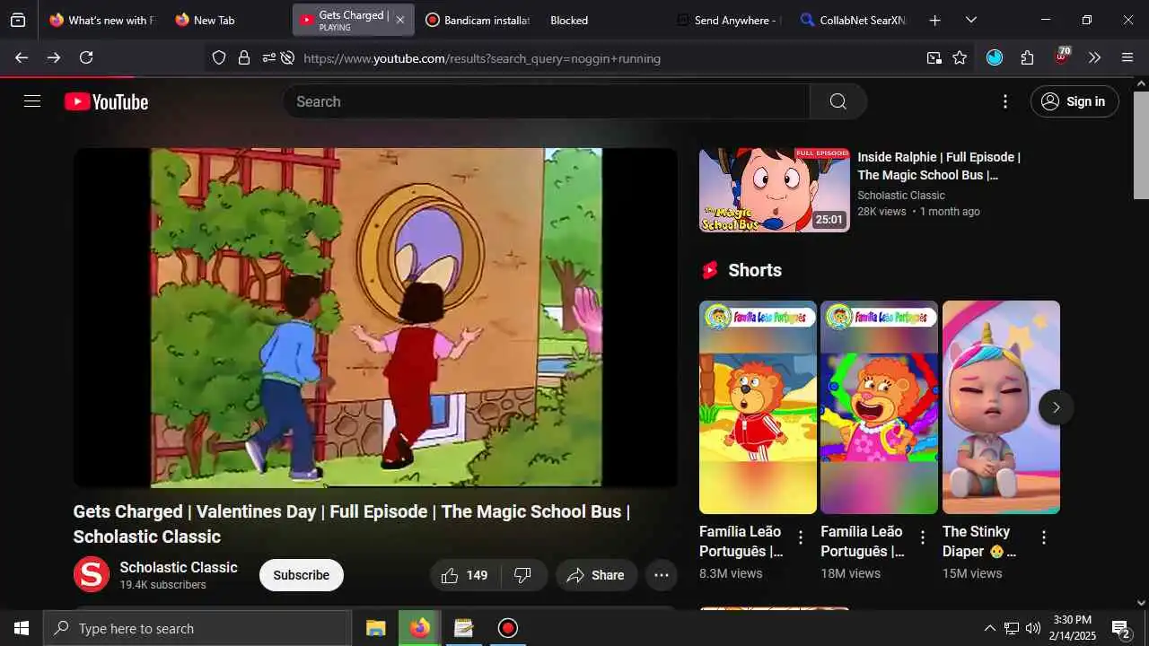Screen dimensions: 1149x646
Task: Open the pink-dress Família Leão short
Action: [879, 407]
